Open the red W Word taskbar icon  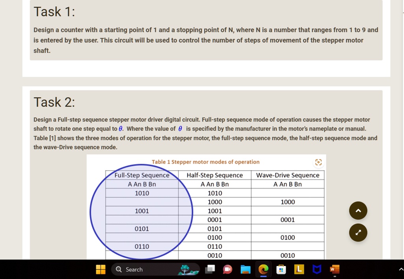coord(335,270)
